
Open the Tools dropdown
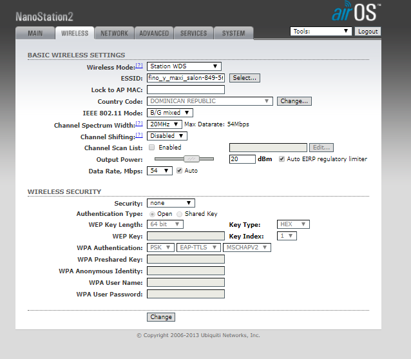[321, 31]
